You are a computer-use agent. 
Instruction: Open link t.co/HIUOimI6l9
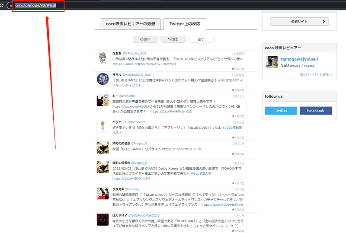[131, 179]
